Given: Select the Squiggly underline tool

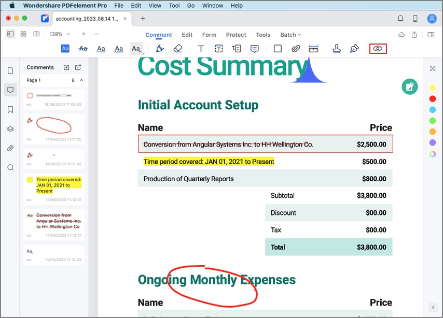Looking at the screenshot, I should pyautogui.click(x=119, y=49).
